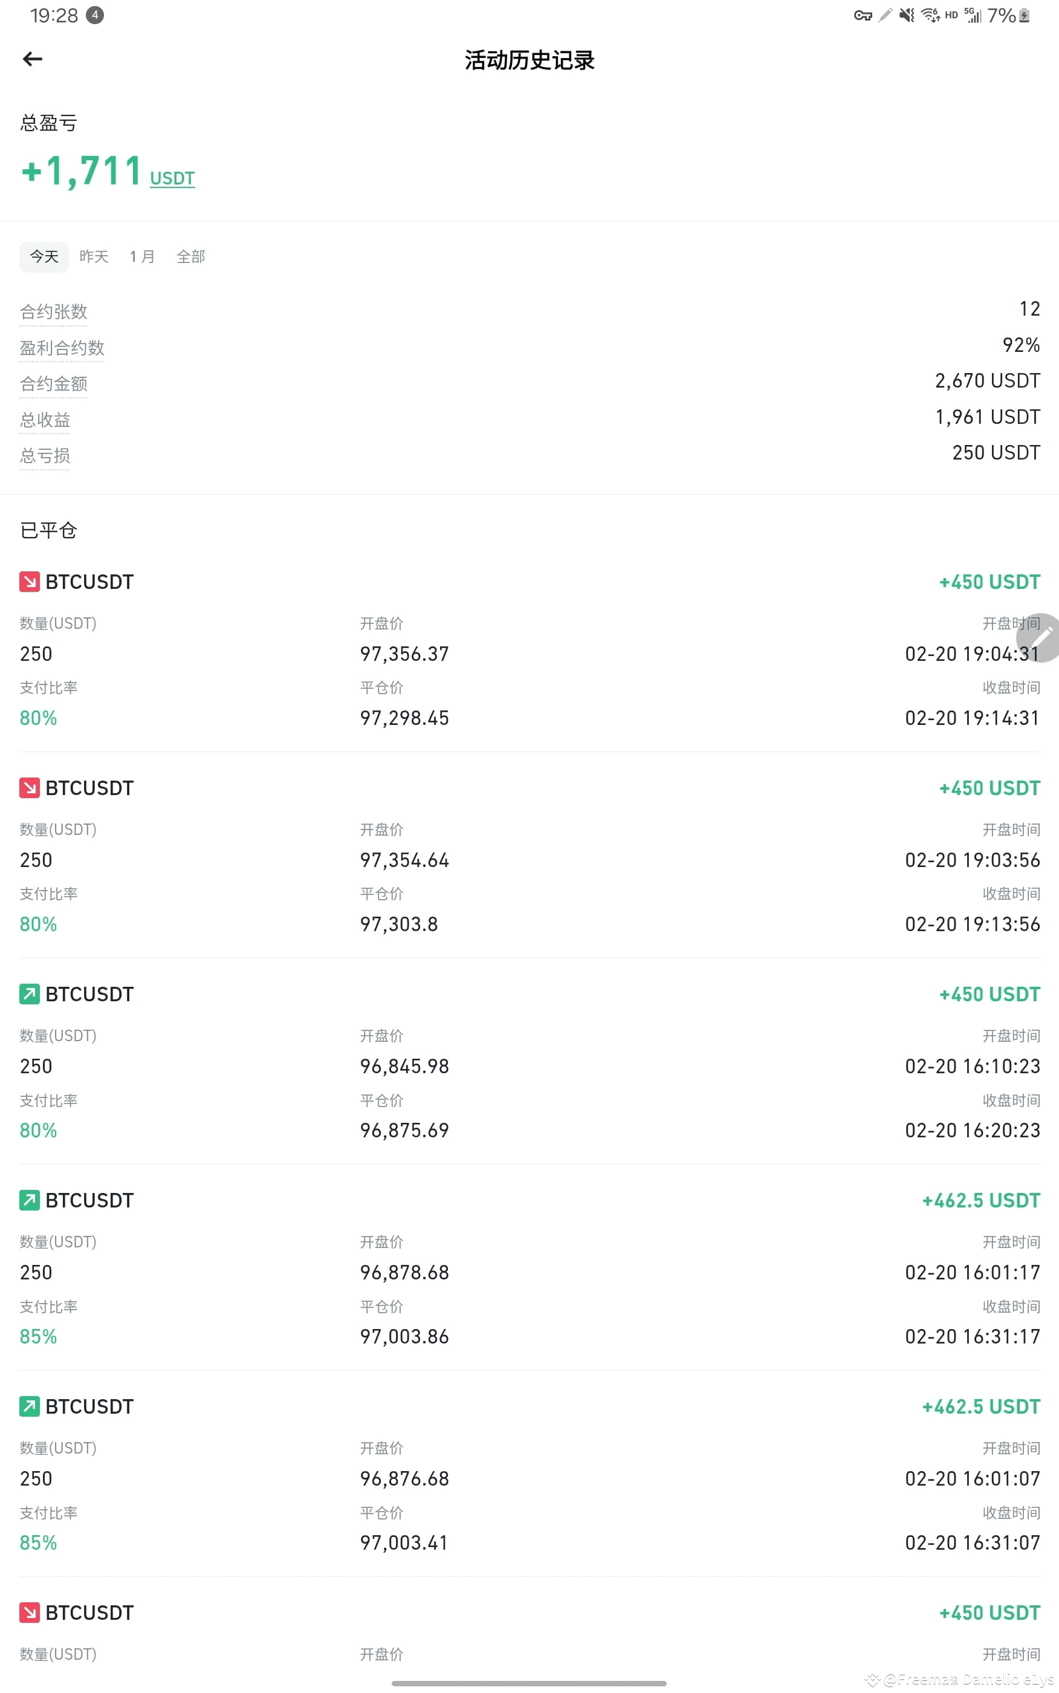Image resolution: width=1059 pixels, height=1693 pixels.
Task: Tap red down-arrow icon of 19:04:31 trade
Action: [x=30, y=582]
